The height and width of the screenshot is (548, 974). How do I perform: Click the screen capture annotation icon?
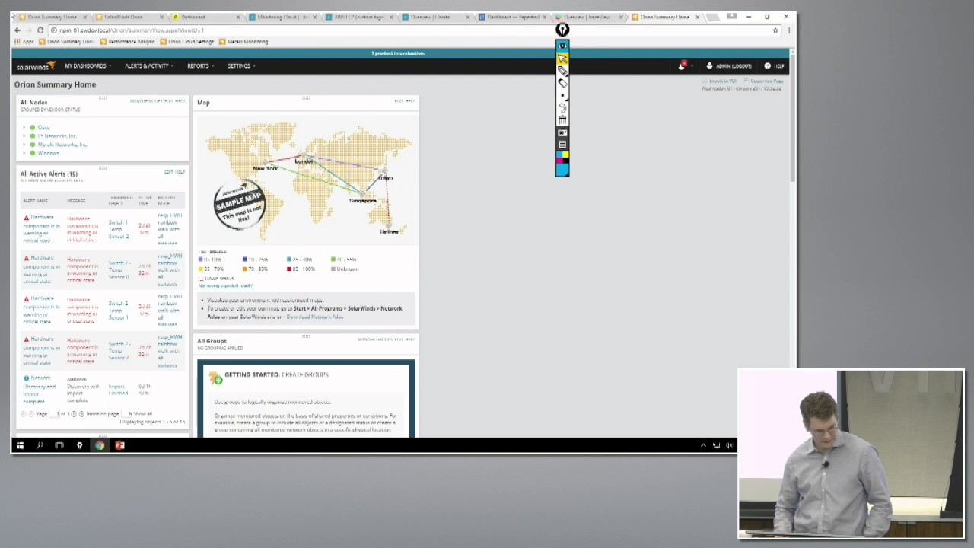coord(562,132)
